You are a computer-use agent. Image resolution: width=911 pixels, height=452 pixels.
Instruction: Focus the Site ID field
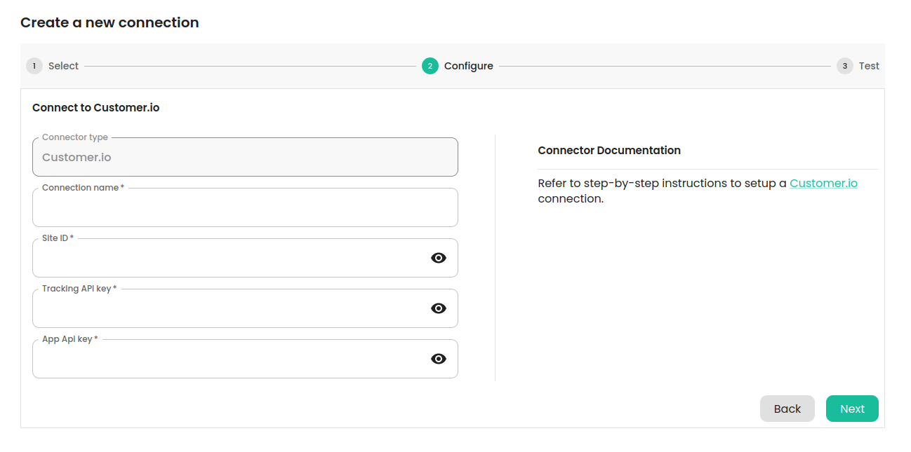pos(245,258)
